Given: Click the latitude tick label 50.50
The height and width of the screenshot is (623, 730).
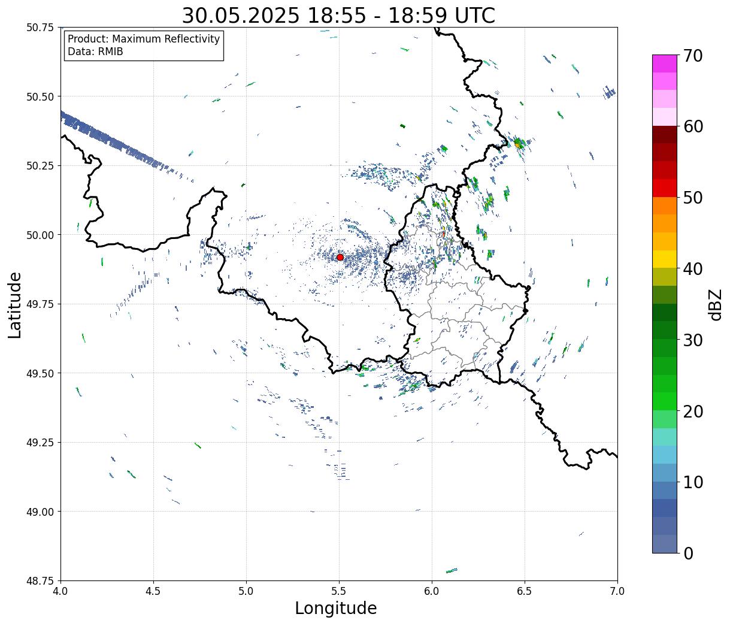Looking at the screenshot, I should point(40,96).
